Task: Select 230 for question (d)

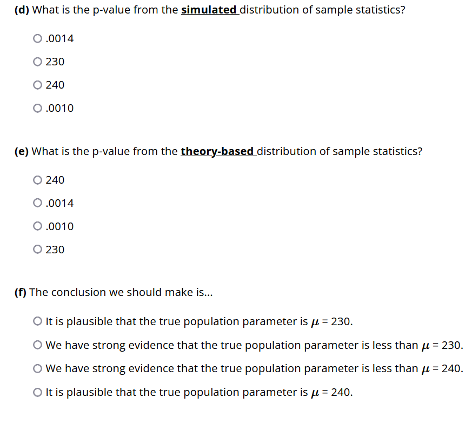Action: point(37,61)
